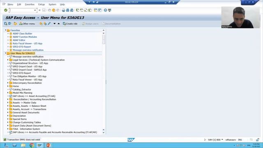Click the SAP Menu icon in application toolbar
This screenshot has height=148, width=263.
point(10,24)
